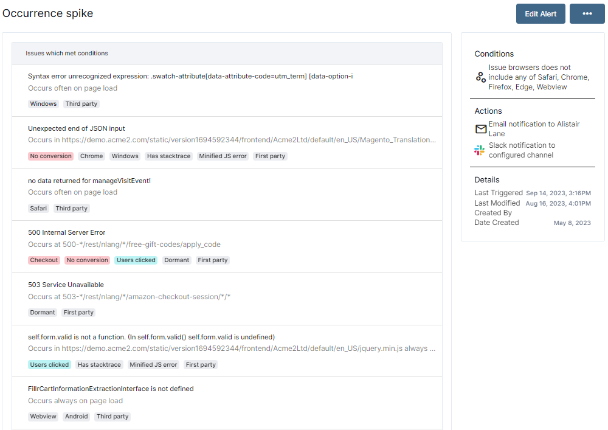
Task: Click Has stacktrace tag on Unexpected end of JSON issue
Action: click(x=168, y=156)
